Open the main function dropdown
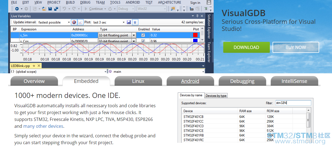Viewport: 332px width, 148px height. coord(203,72)
